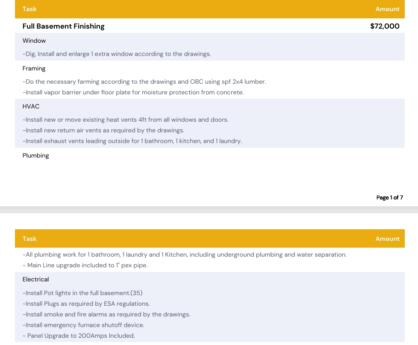Click the new return air vents line
This screenshot has width=418, height=345.
click(x=103, y=130)
